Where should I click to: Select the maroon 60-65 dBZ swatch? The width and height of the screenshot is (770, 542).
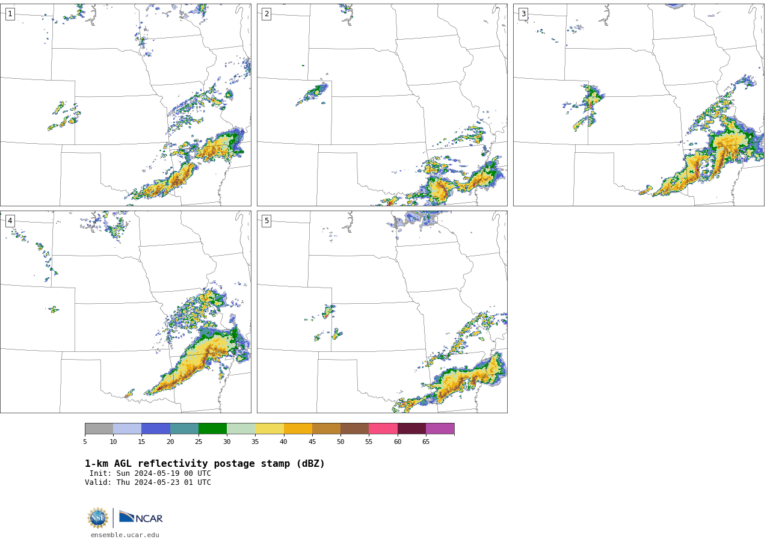(411, 429)
